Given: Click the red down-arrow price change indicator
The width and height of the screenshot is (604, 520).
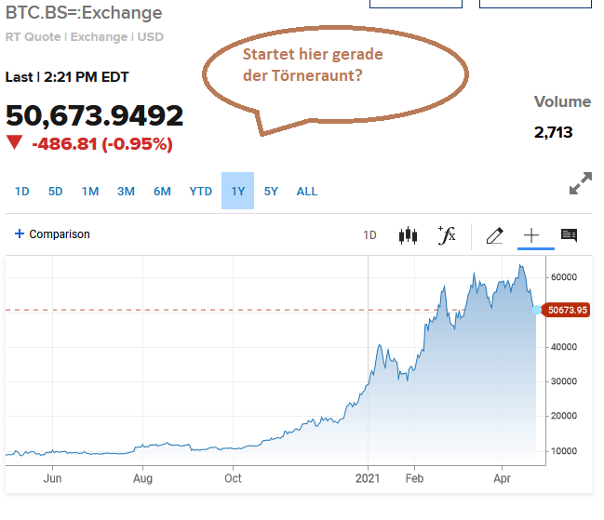Looking at the screenshot, I should [x=14, y=143].
